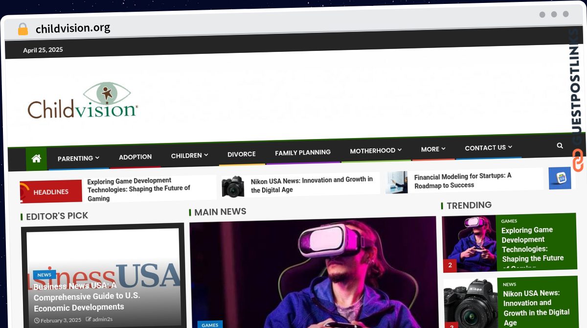Screen dimensions: 587x328
Task: Click the News category label in Trending
Action: (509, 284)
